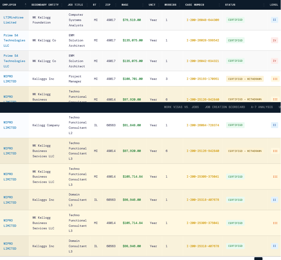Click the LEVEL column header
This screenshot has height=260, width=281.
pyautogui.click(x=274, y=5)
